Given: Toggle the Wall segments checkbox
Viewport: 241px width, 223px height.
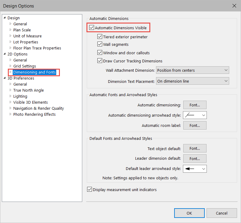Looking at the screenshot, I should pos(100,44).
